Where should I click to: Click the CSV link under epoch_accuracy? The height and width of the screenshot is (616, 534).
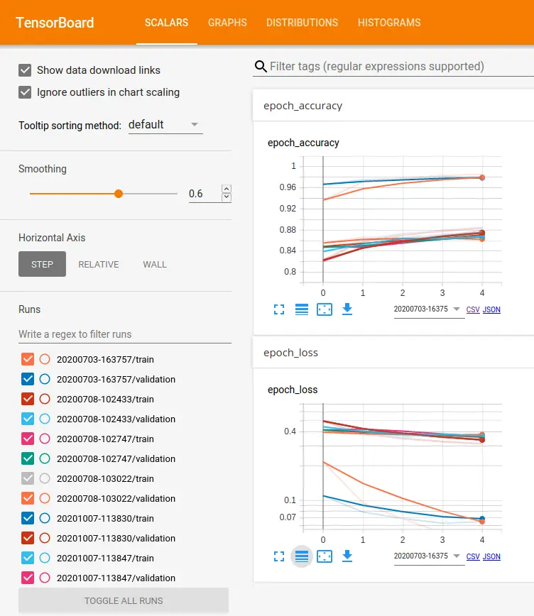pos(472,310)
